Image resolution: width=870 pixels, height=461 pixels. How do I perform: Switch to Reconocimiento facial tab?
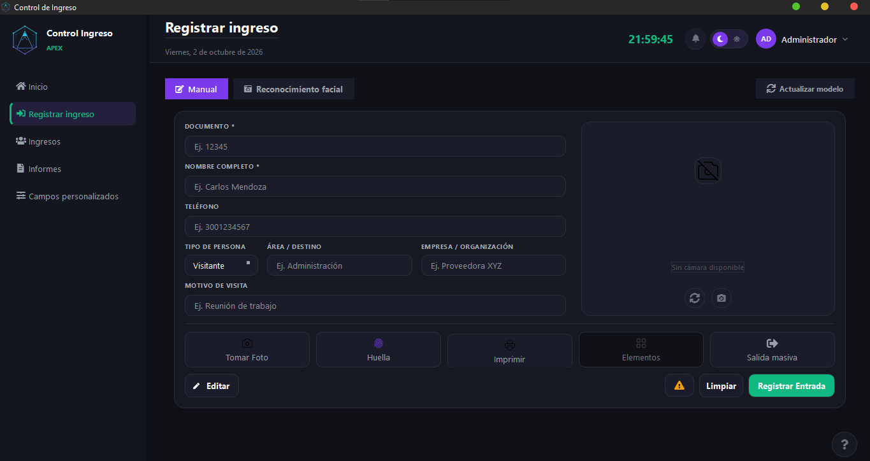click(x=293, y=89)
